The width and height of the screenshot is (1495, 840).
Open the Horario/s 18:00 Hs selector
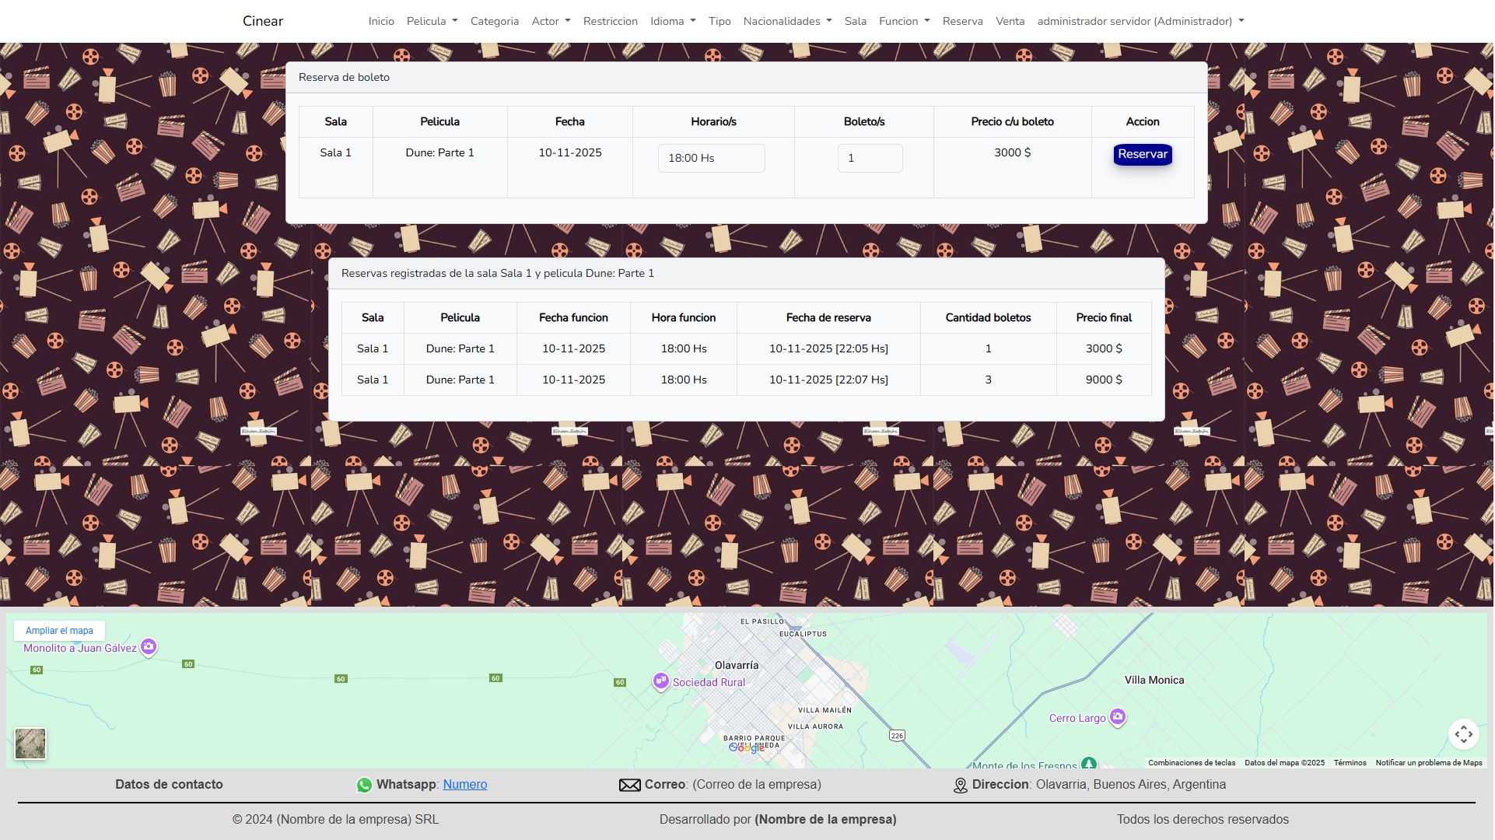point(711,158)
